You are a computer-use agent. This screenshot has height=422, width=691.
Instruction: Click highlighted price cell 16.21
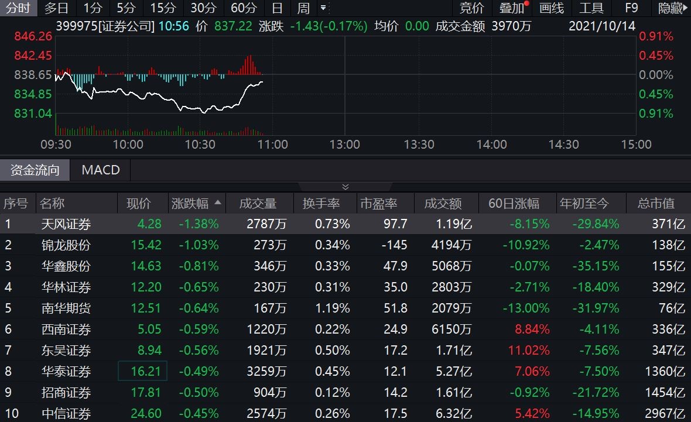(143, 371)
